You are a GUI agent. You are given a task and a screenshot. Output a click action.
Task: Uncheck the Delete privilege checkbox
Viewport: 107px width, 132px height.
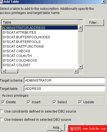[3, 102]
